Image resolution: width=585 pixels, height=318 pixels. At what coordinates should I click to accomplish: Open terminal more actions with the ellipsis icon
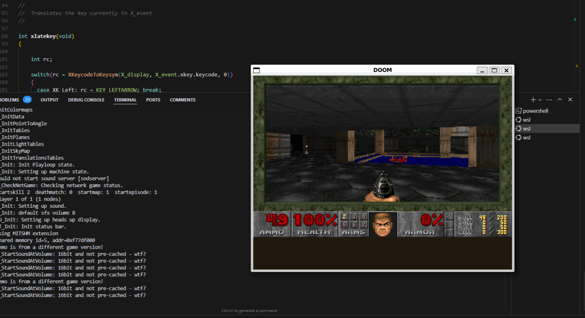549,99
